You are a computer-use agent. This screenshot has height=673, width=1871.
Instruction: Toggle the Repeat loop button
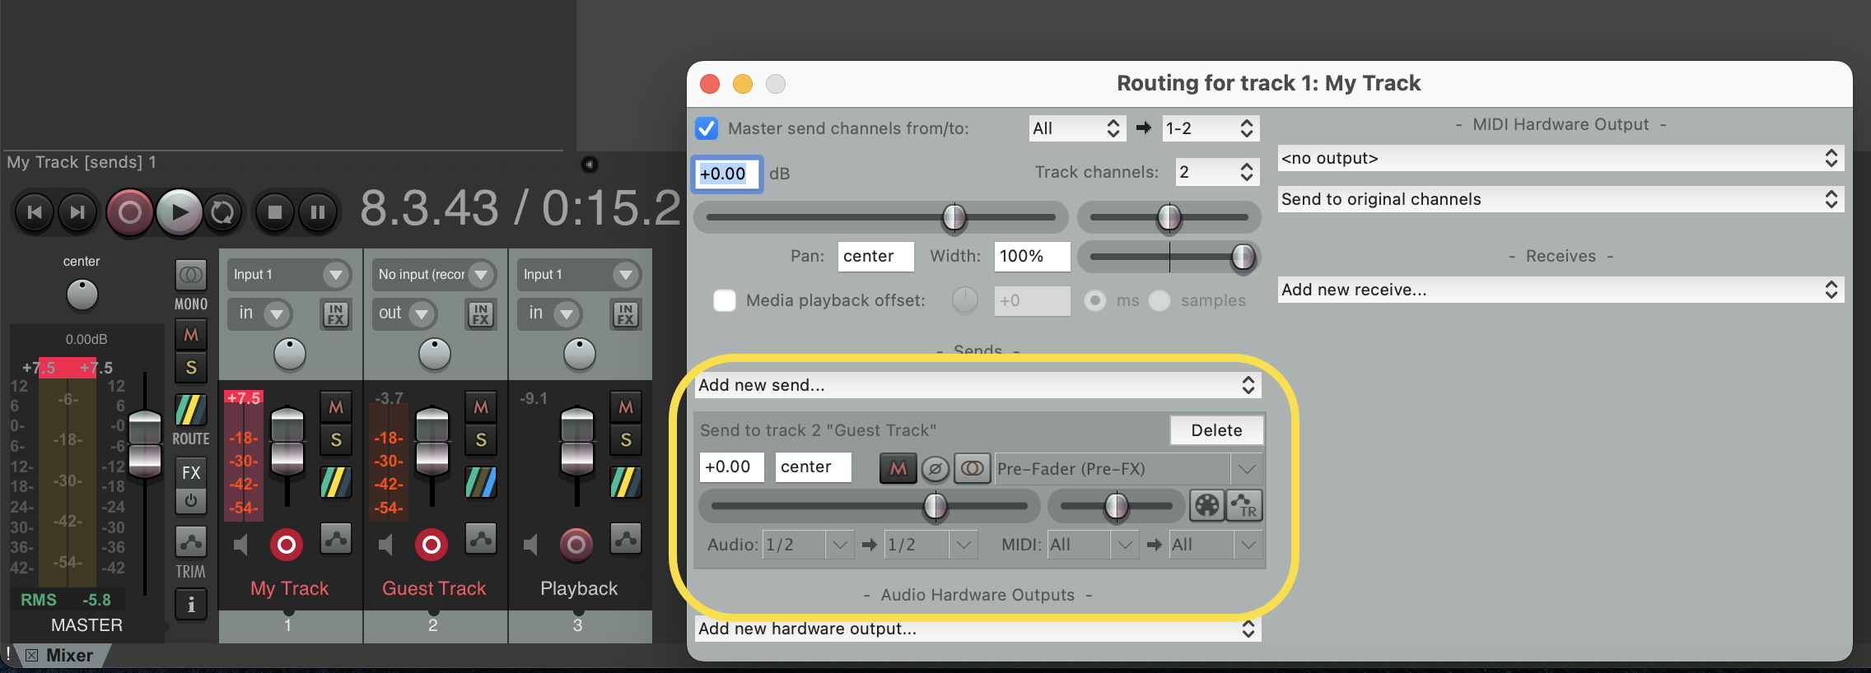pos(222,212)
